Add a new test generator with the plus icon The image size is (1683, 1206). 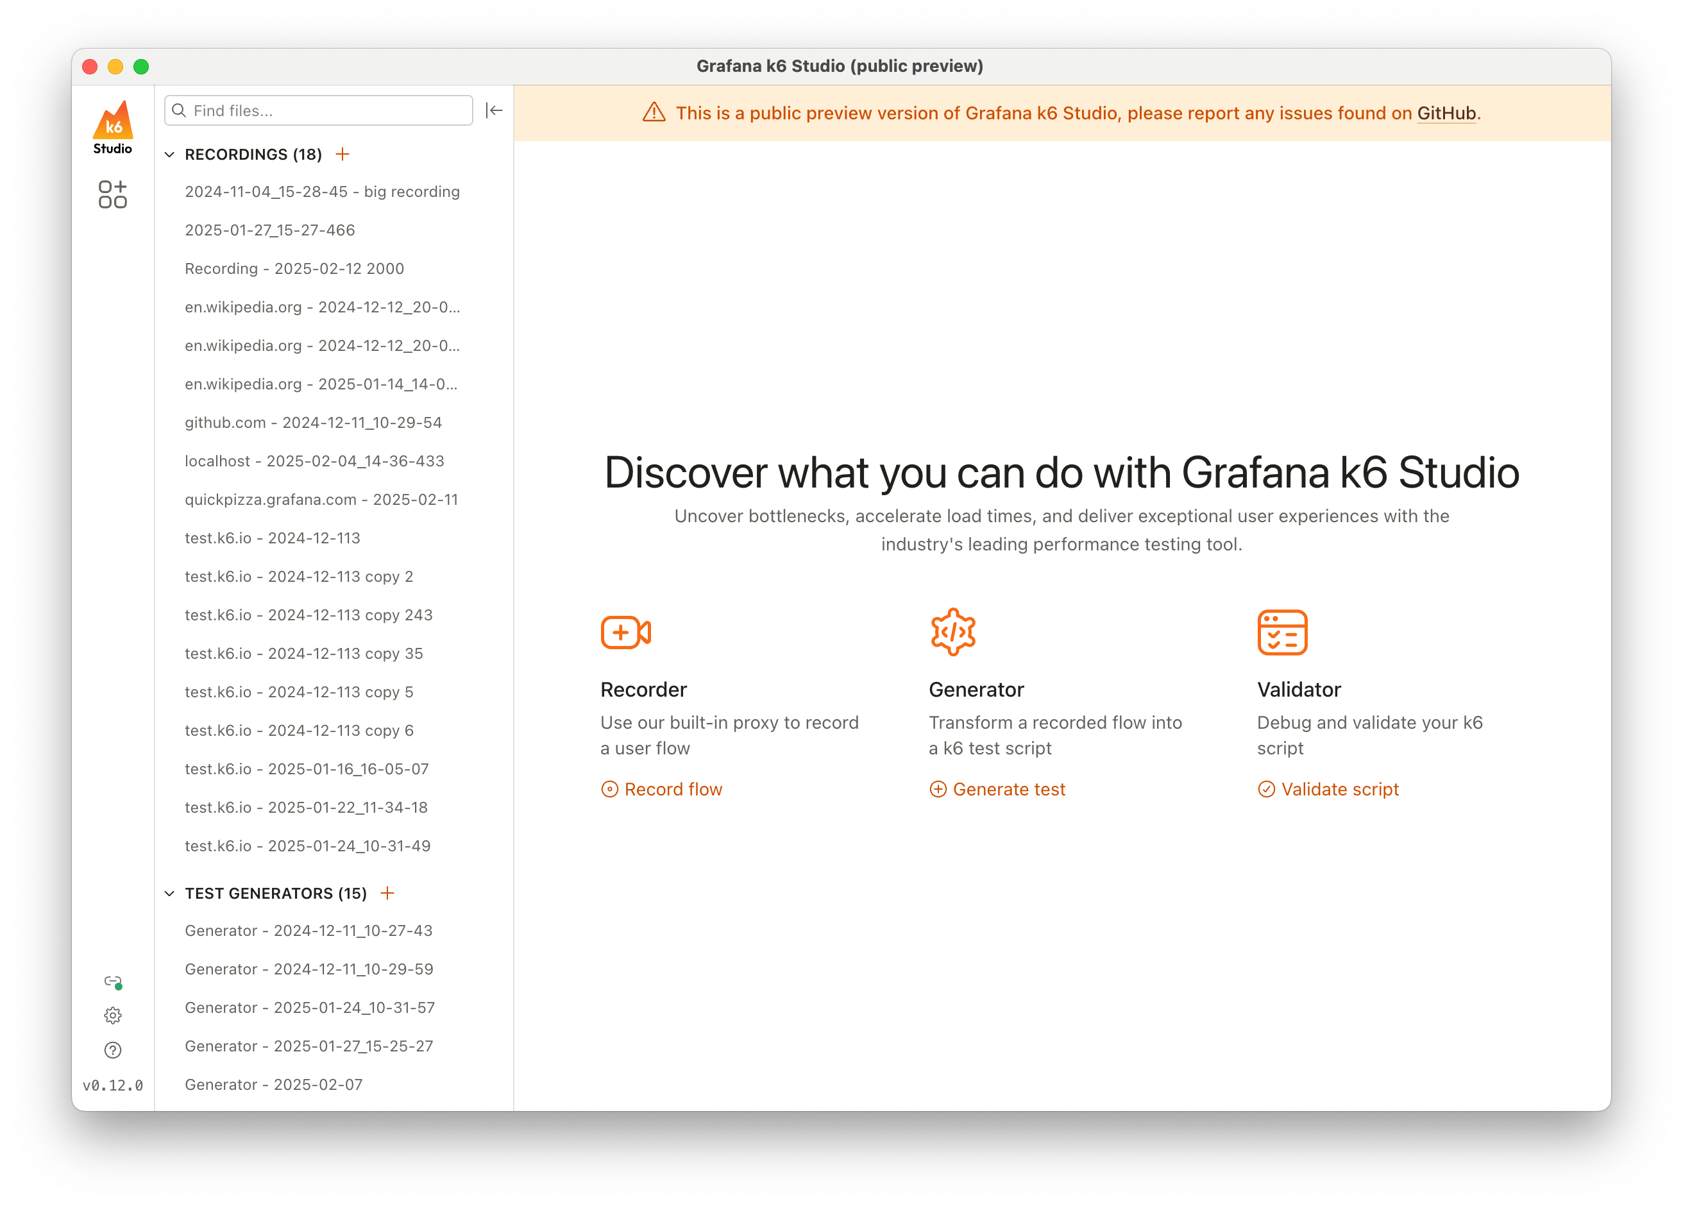coord(387,893)
